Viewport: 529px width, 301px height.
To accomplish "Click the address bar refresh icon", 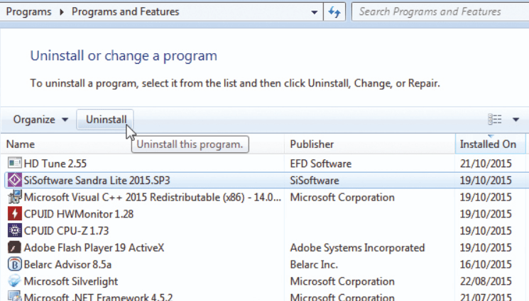I will pyautogui.click(x=334, y=12).
